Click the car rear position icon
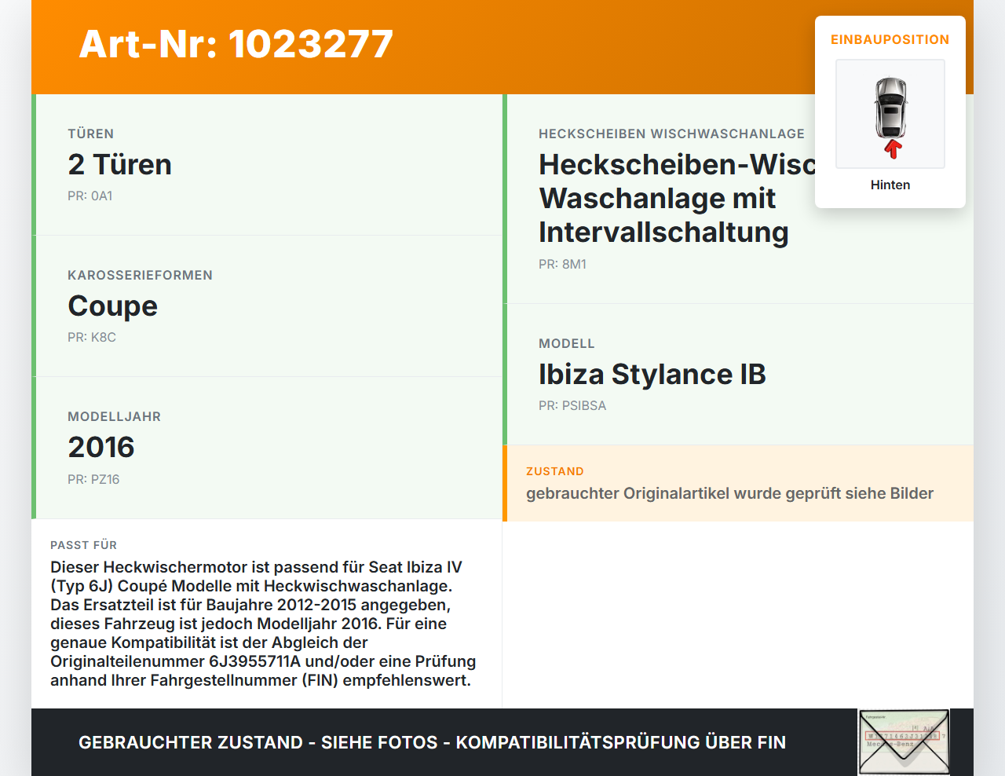Viewport: 1005px width, 776px height. (x=890, y=114)
